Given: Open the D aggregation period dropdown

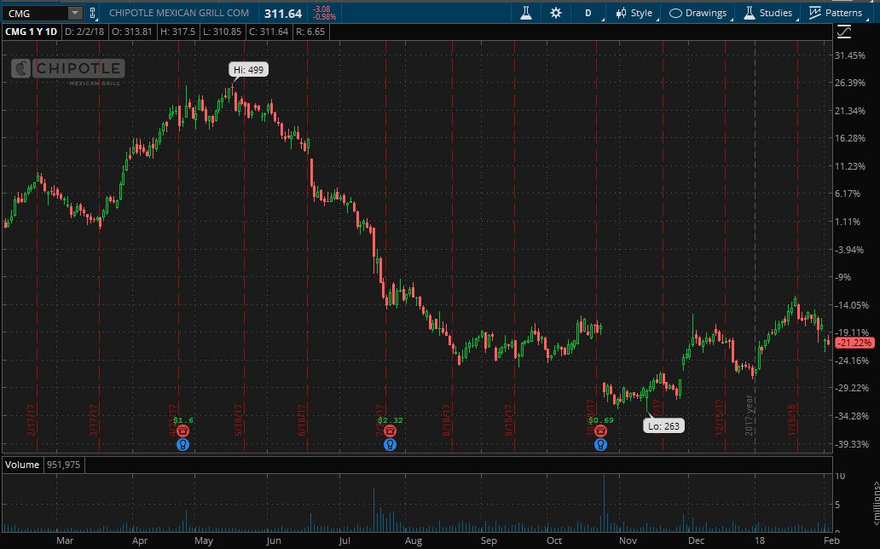Looking at the screenshot, I should 588,13.
